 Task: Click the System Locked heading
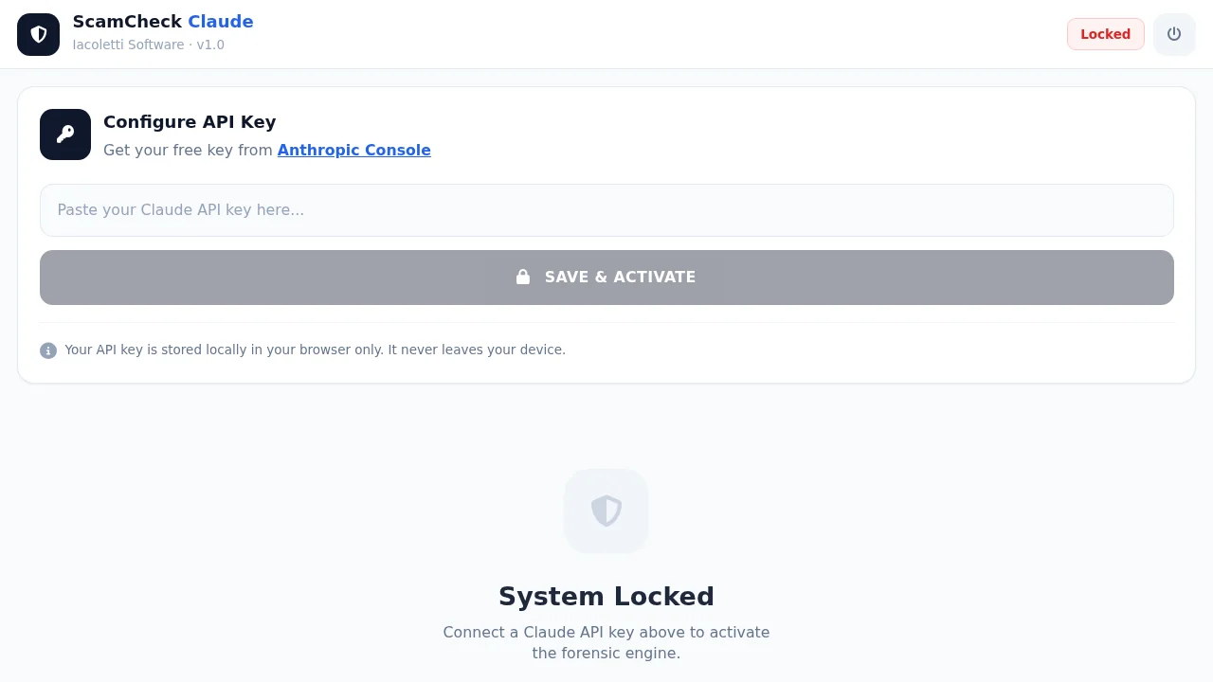(606, 596)
